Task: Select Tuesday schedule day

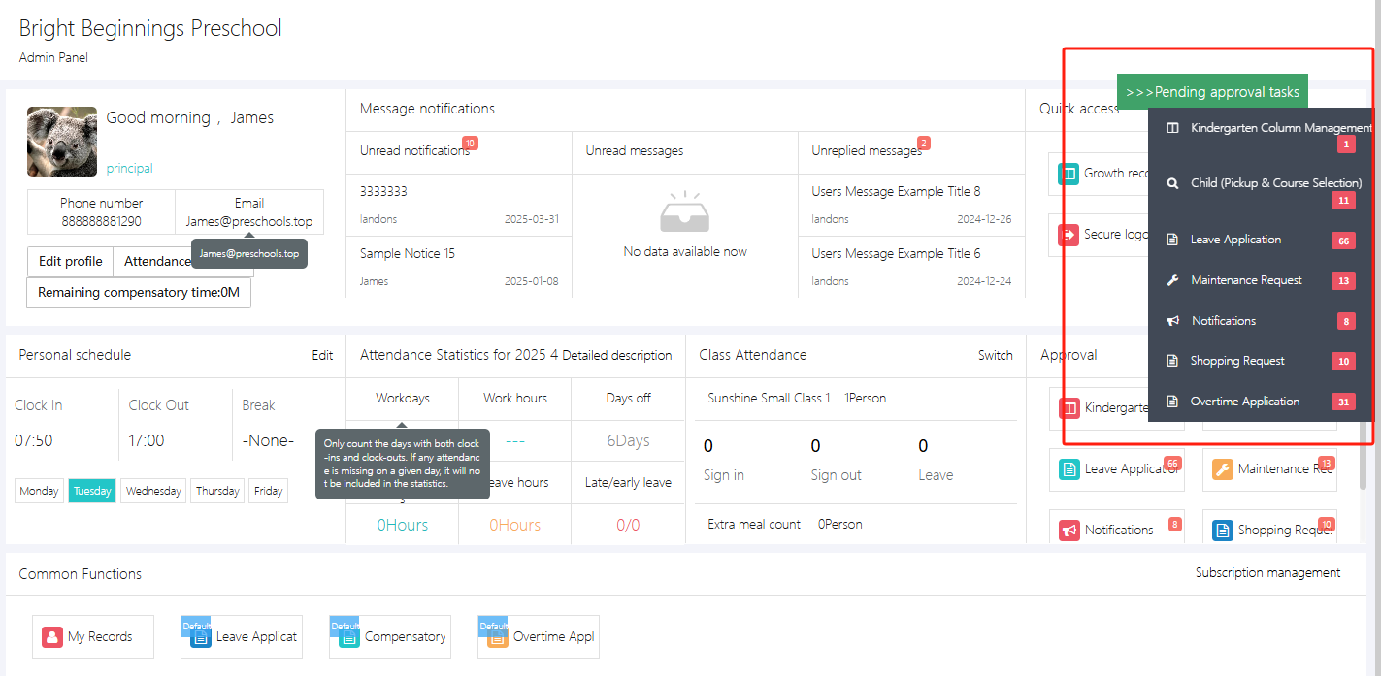Action: pos(92,491)
